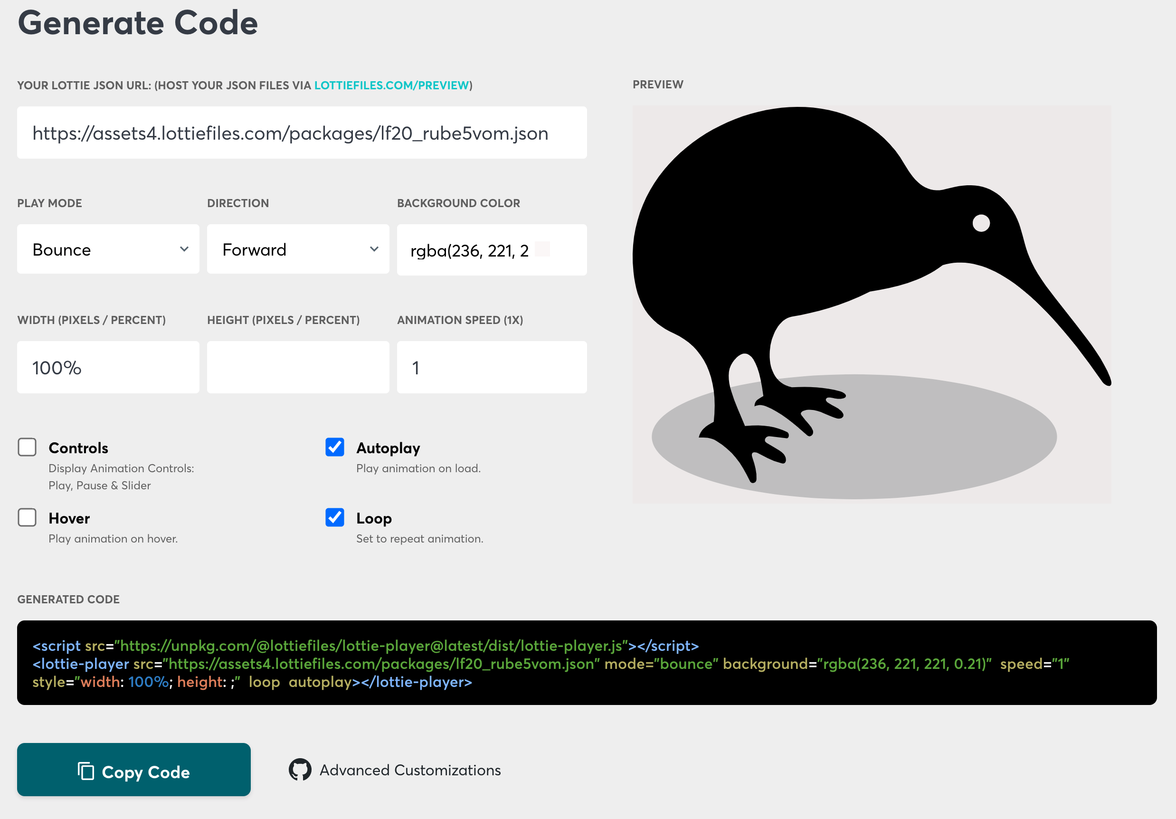
Task: Click the 'Set to repeat animation.' description
Action: tap(419, 539)
